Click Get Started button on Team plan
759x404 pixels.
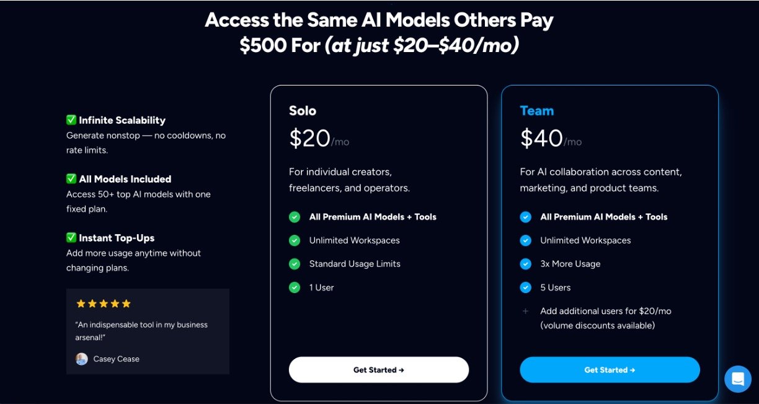610,370
